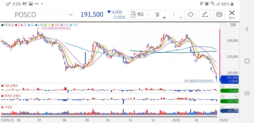Toggle the 10-day moving average legend

pyautogui.click(x=47, y=25)
